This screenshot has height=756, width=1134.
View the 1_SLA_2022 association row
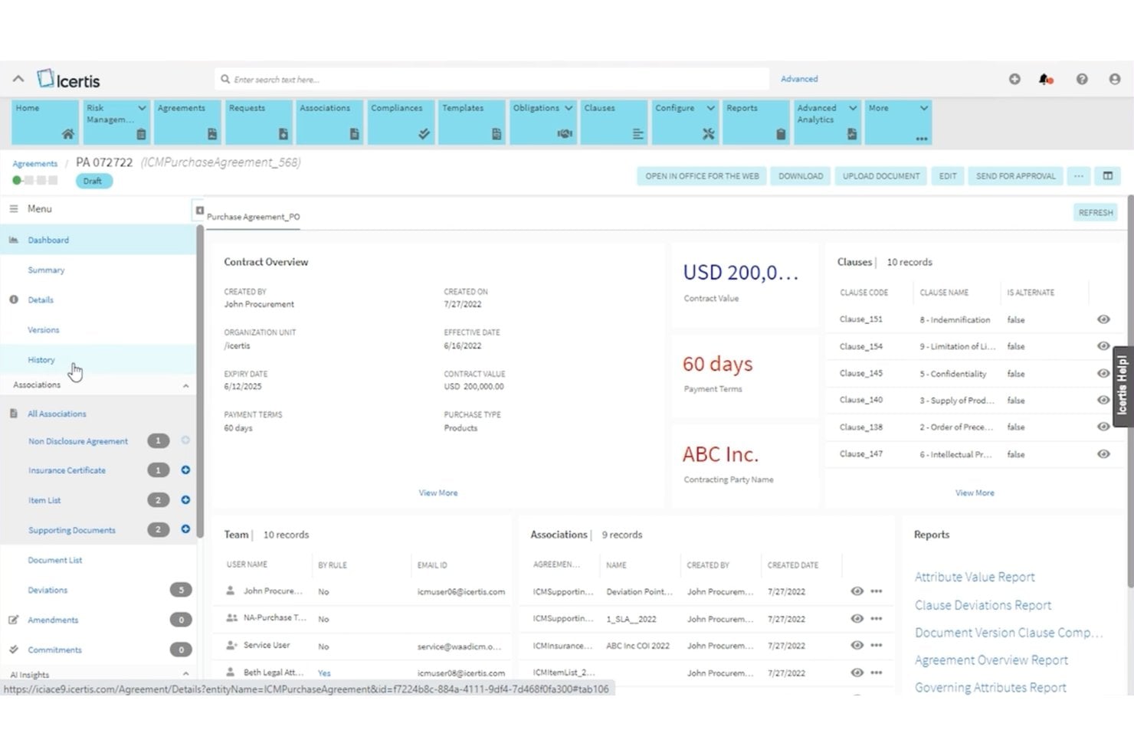pyautogui.click(x=857, y=618)
